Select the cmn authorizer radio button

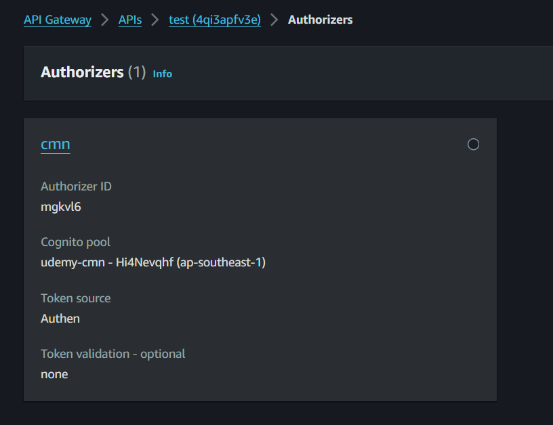coord(473,144)
